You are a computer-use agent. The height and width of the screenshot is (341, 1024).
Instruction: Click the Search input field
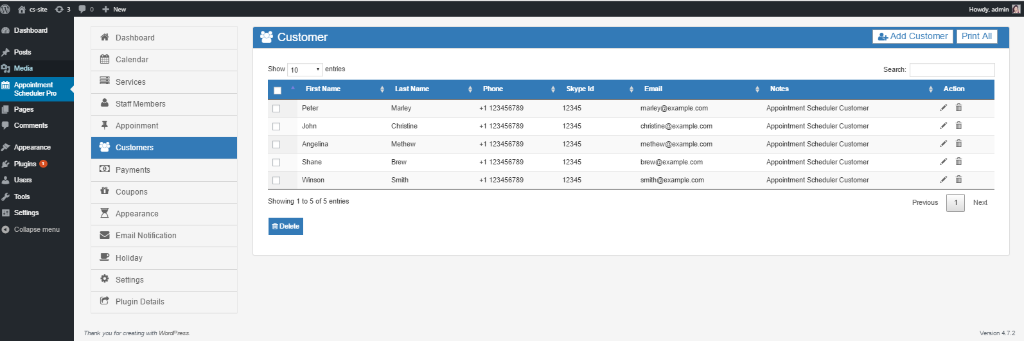click(x=951, y=69)
